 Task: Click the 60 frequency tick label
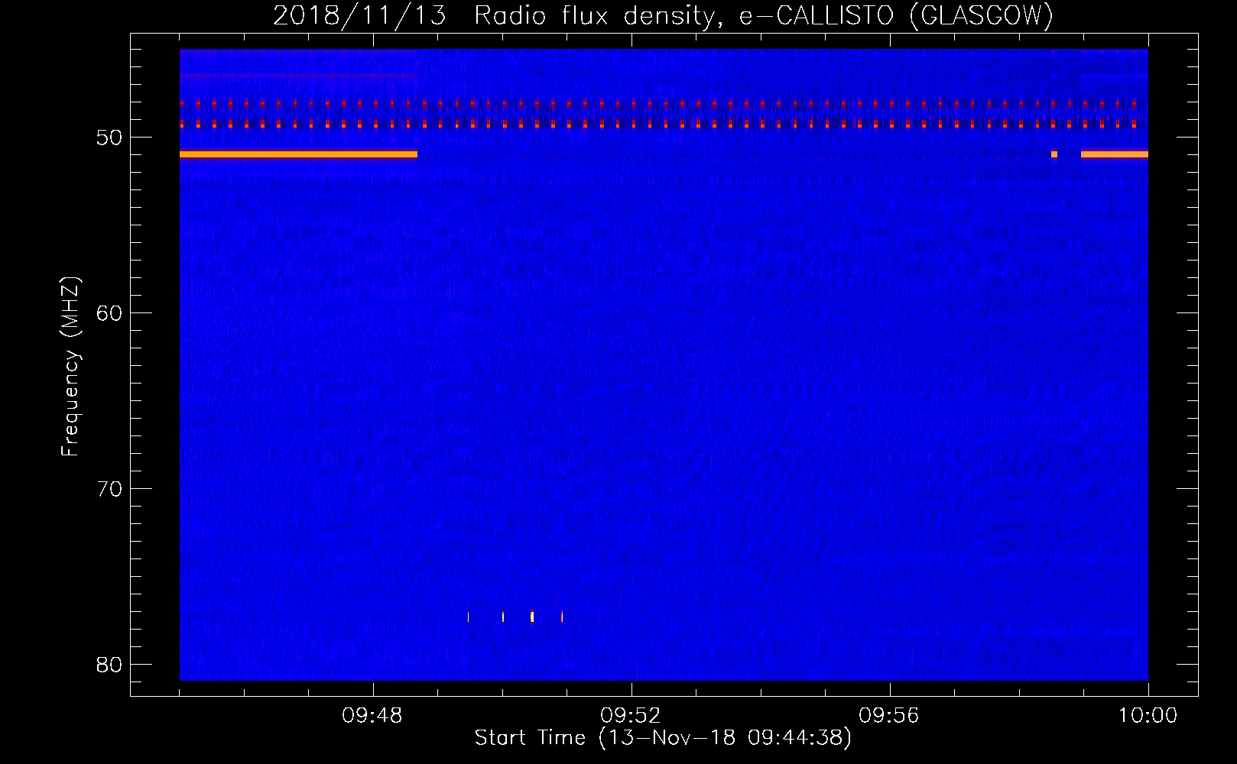(x=110, y=313)
